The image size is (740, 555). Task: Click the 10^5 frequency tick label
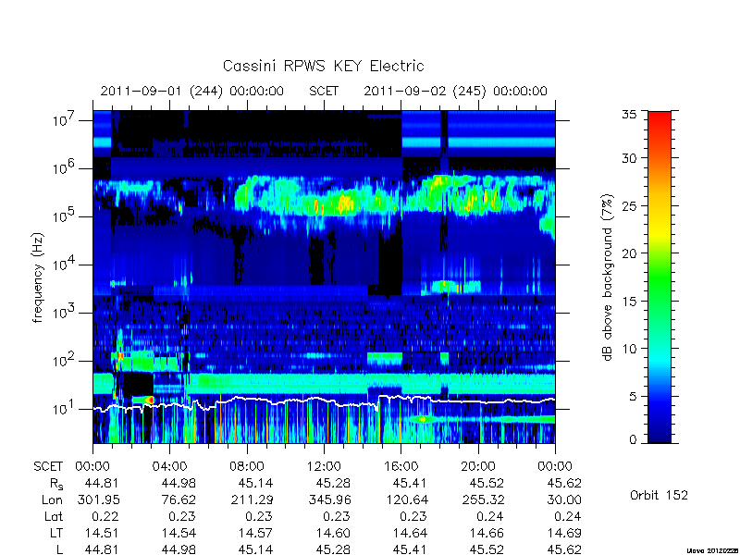click(65, 216)
